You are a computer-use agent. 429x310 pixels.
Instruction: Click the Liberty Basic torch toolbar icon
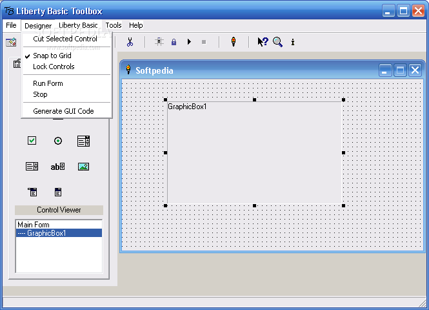click(234, 41)
